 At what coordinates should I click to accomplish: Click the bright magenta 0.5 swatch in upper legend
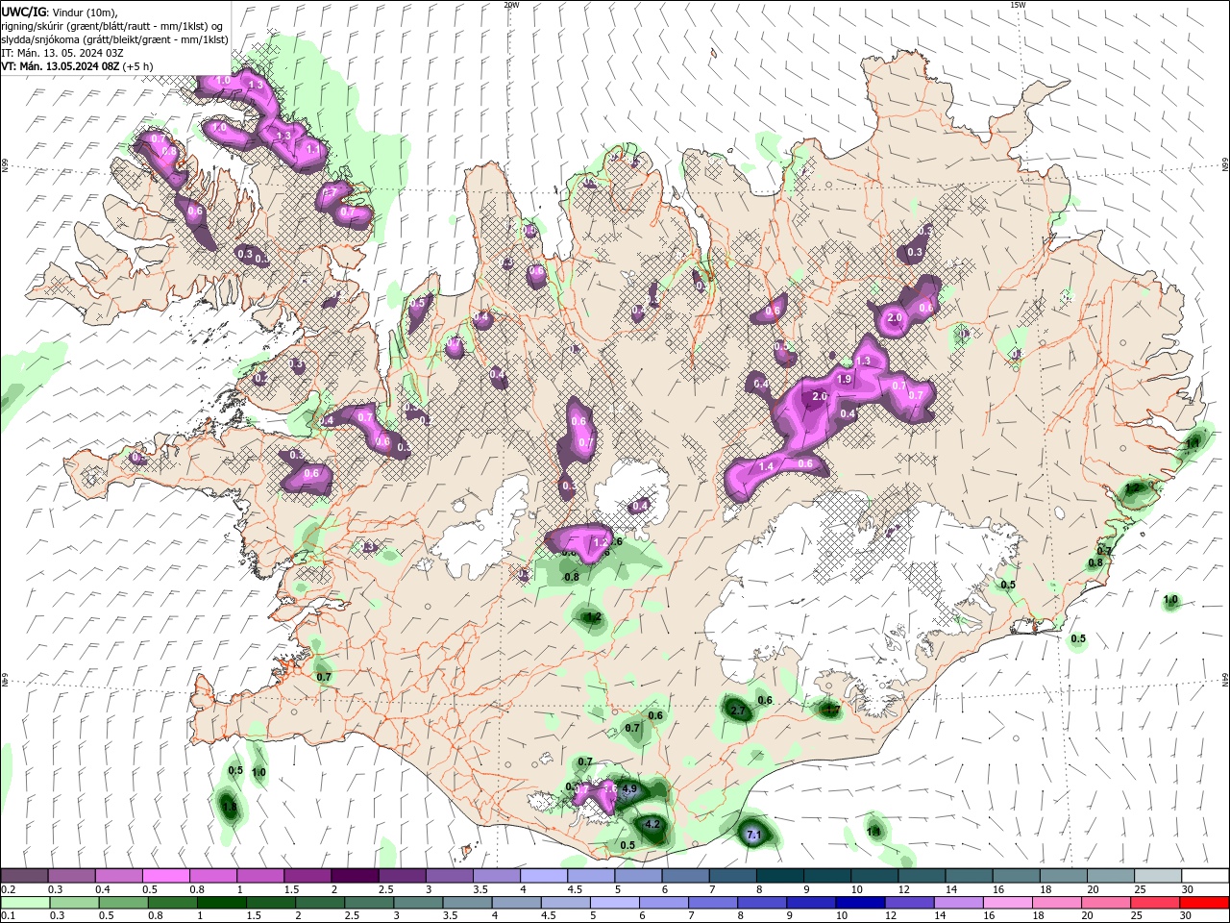pos(165,875)
